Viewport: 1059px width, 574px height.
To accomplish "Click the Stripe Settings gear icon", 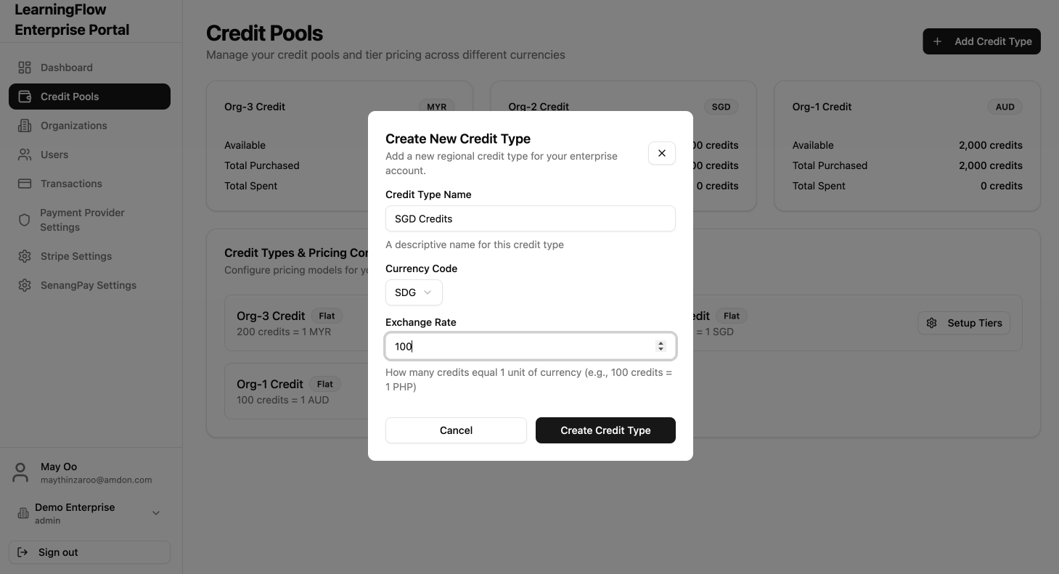I will [x=25, y=256].
